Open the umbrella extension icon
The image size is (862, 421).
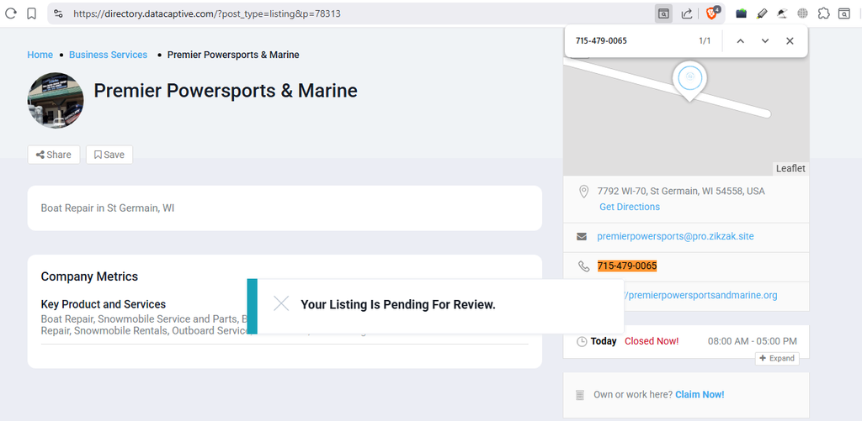[x=782, y=13]
